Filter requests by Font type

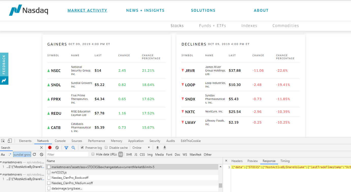[x=169, y=154]
